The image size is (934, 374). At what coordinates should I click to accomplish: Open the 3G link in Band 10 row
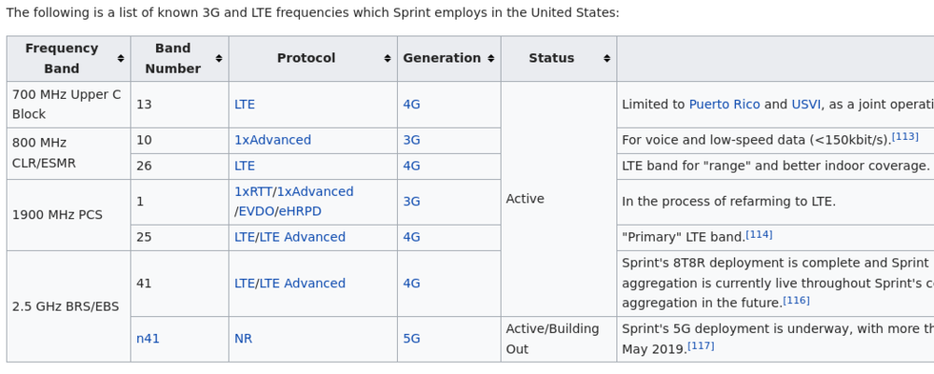click(411, 140)
